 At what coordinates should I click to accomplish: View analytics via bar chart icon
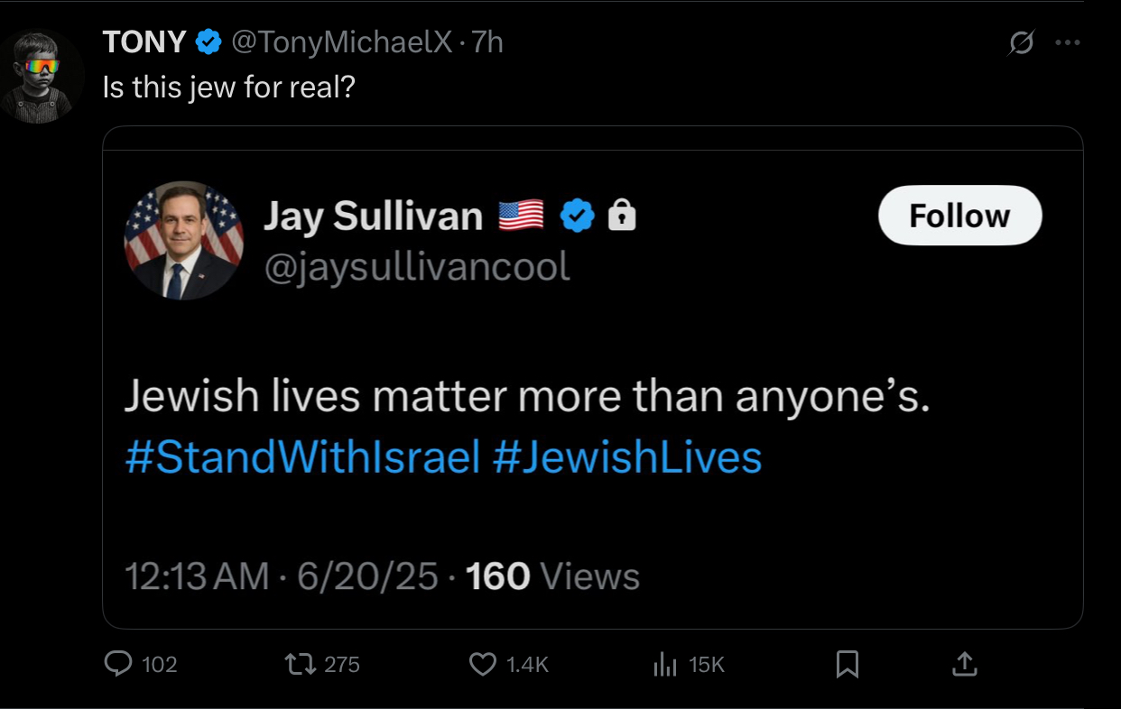tap(665, 665)
